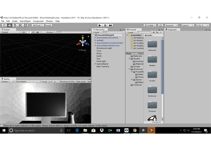
Task: Toggle Hierarchy panel lock icon
Action: click(x=121, y=30)
